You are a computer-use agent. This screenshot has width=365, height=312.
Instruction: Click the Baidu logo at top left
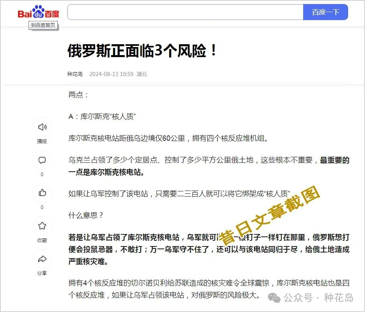(x=38, y=12)
